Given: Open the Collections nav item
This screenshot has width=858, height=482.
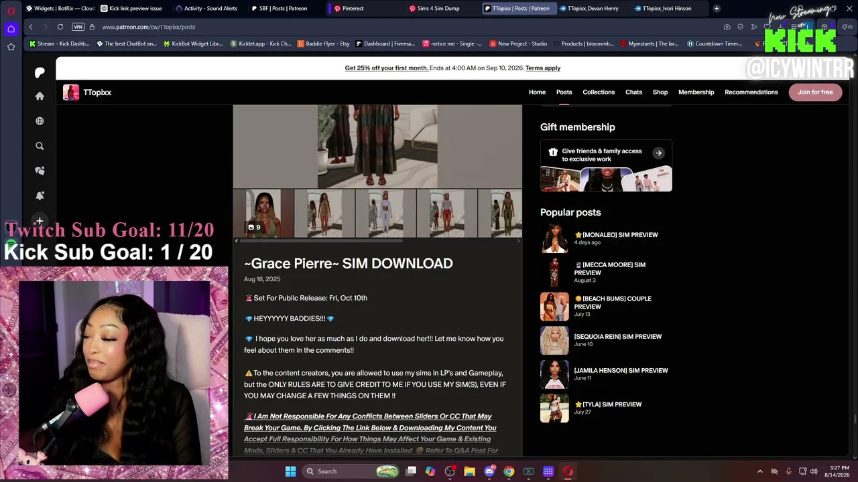Looking at the screenshot, I should [x=599, y=92].
